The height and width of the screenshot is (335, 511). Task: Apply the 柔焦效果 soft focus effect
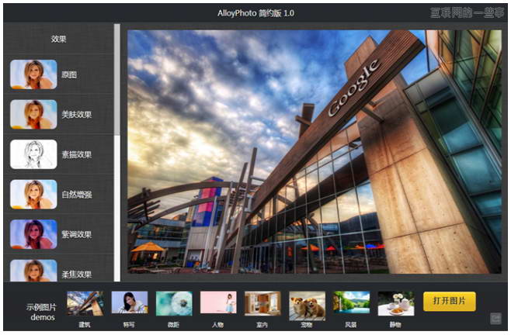33,271
